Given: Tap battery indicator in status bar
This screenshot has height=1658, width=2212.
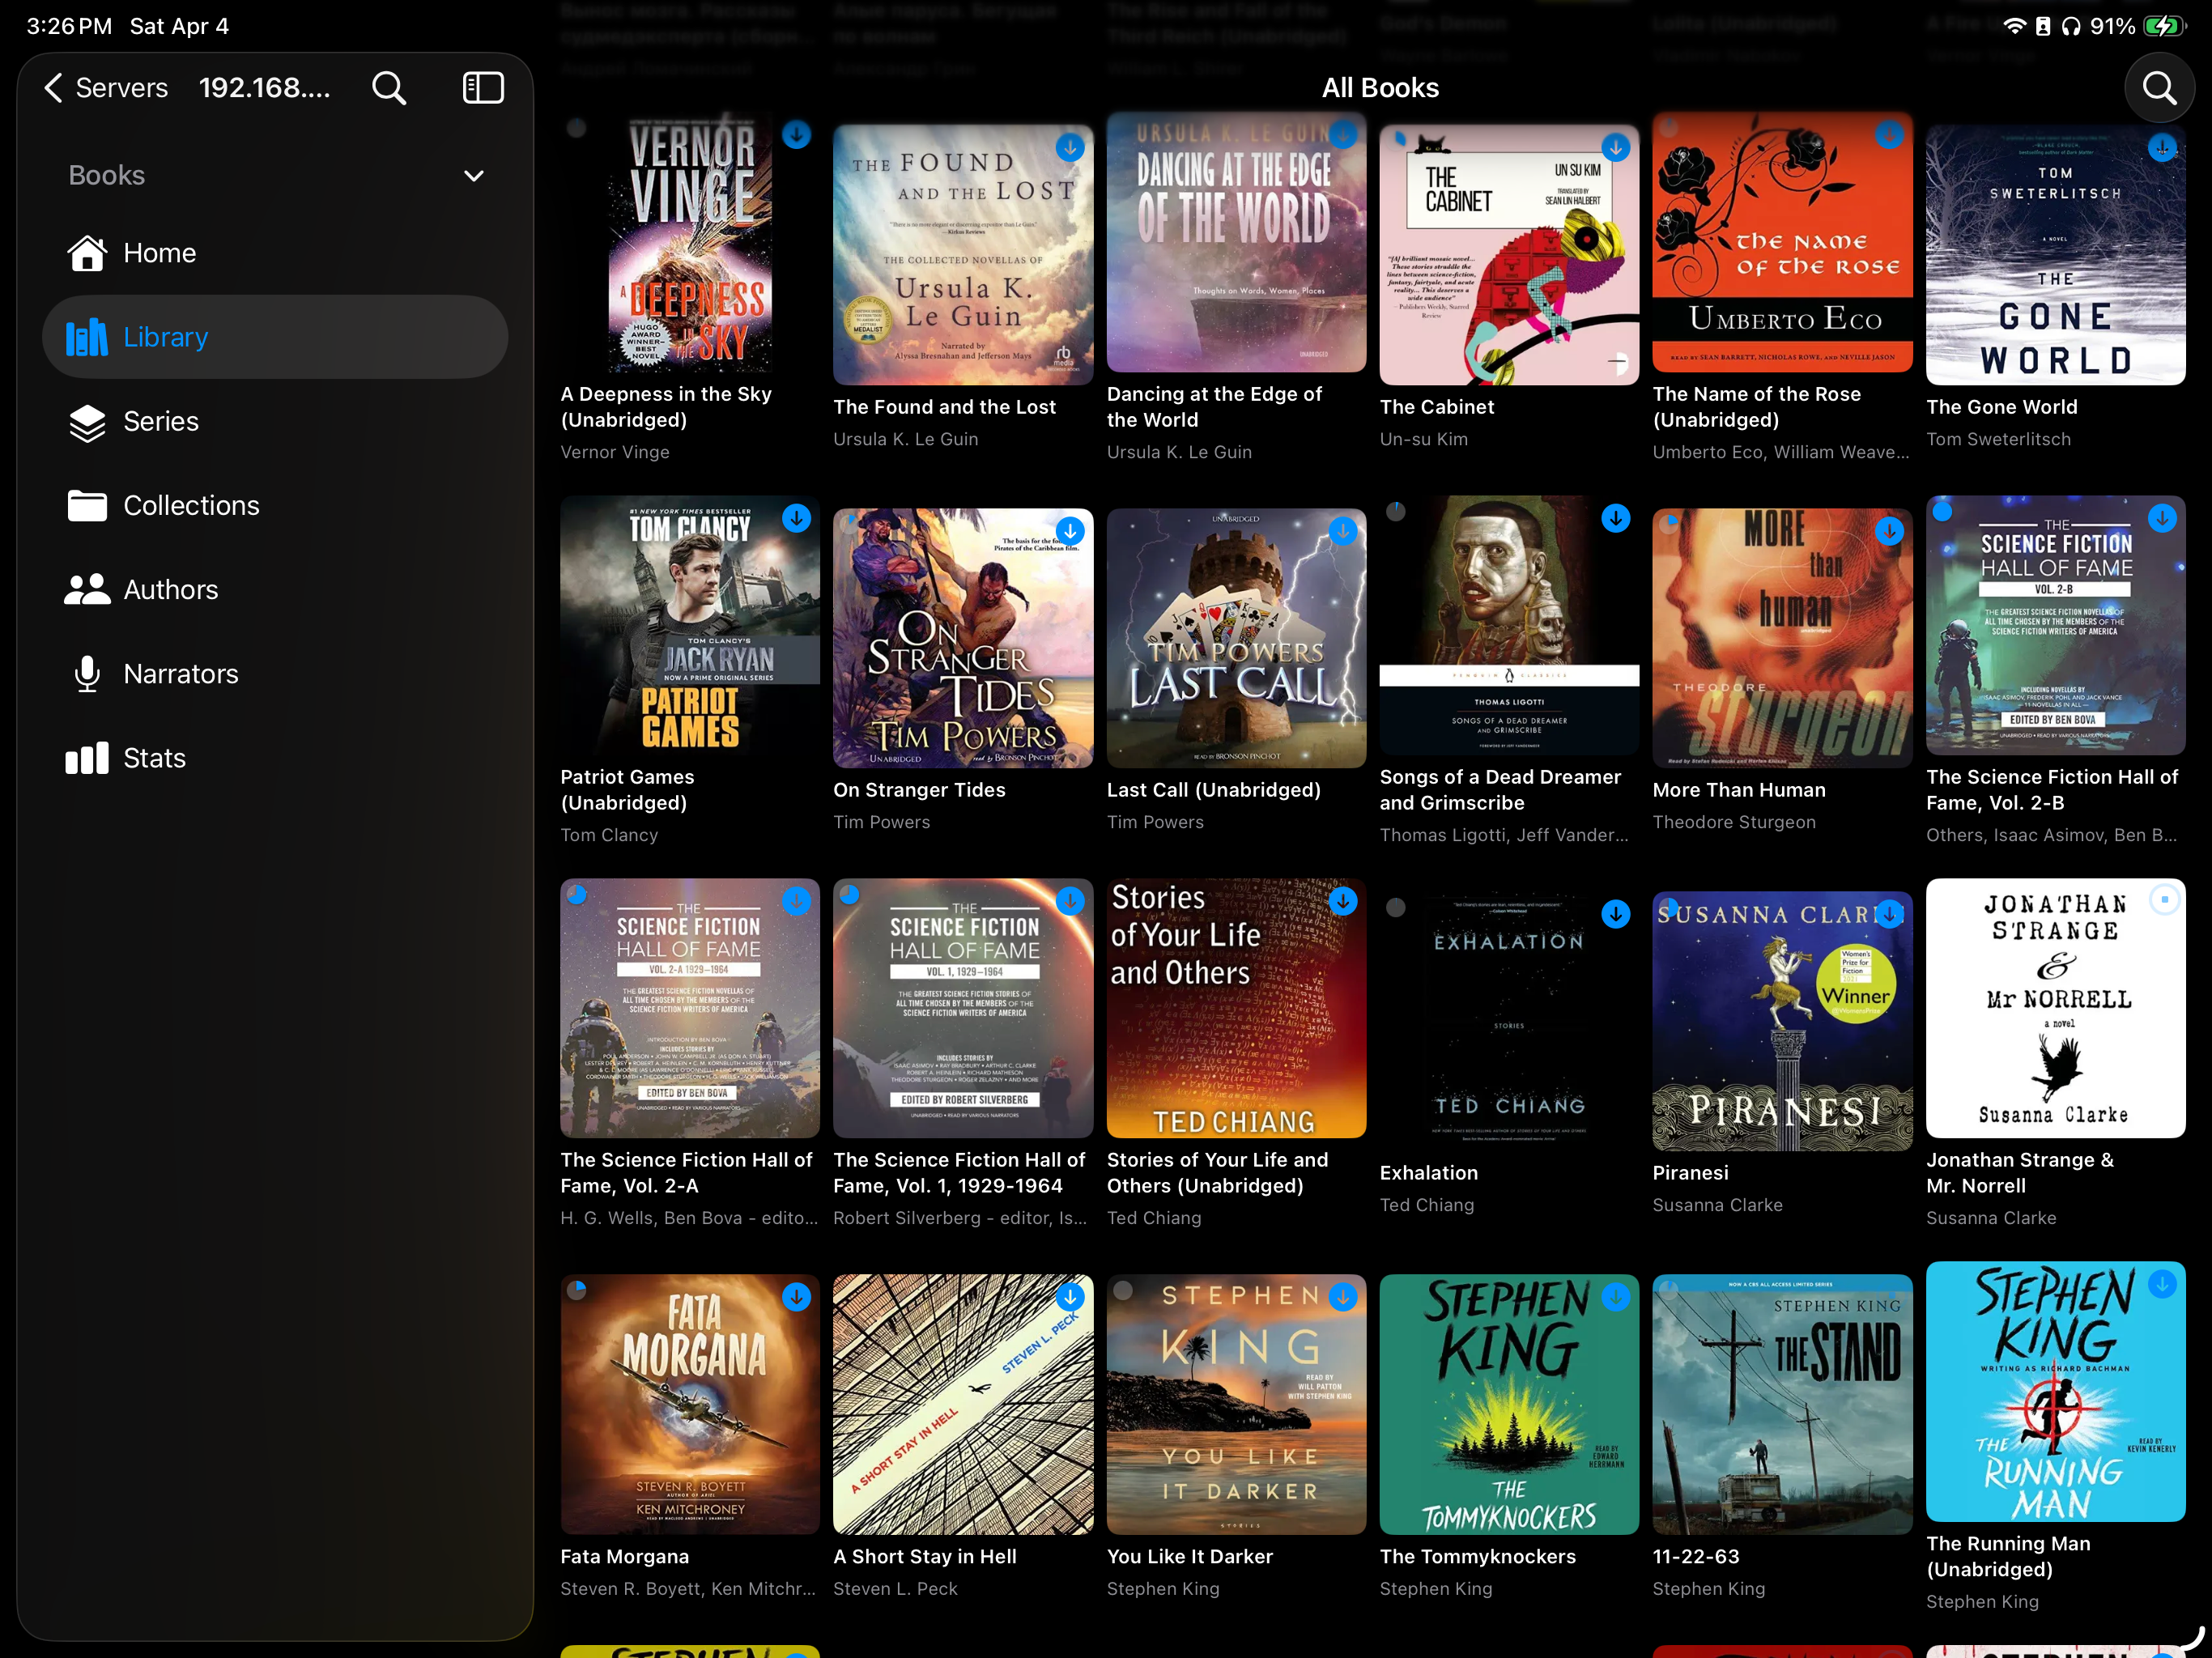Looking at the screenshot, I should point(2165,26).
